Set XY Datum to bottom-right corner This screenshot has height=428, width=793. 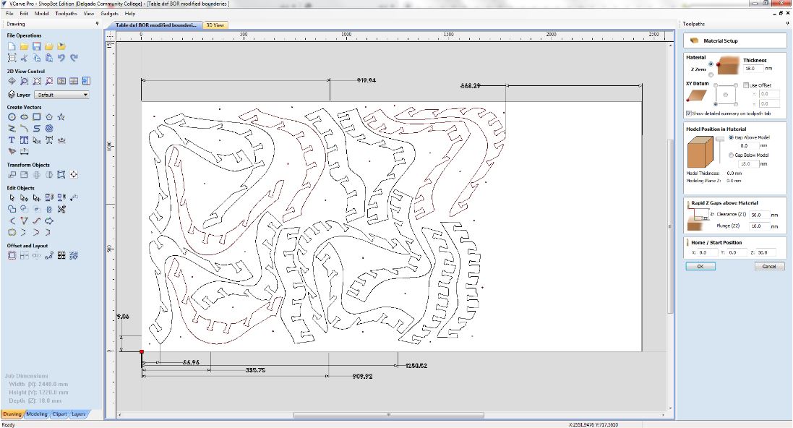[736, 104]
